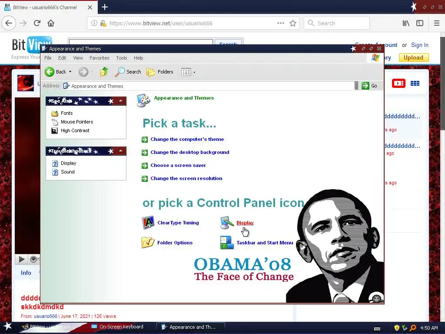
Task: Open the Start button star
Action: (x=8, y=326)
